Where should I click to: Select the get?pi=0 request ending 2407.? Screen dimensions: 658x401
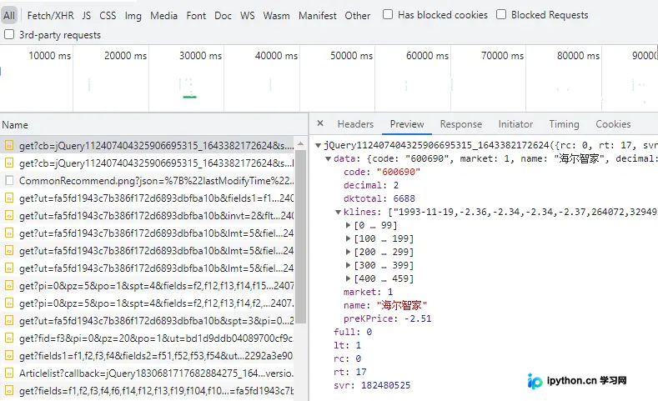click(148, 303)
